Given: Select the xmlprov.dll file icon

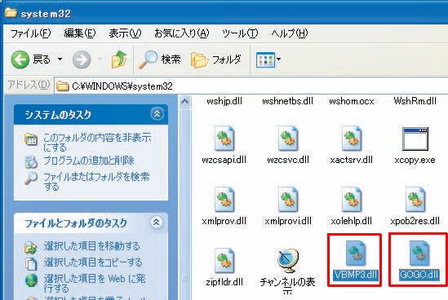Looking at the screenshot, I should click(x=224, y=200).
